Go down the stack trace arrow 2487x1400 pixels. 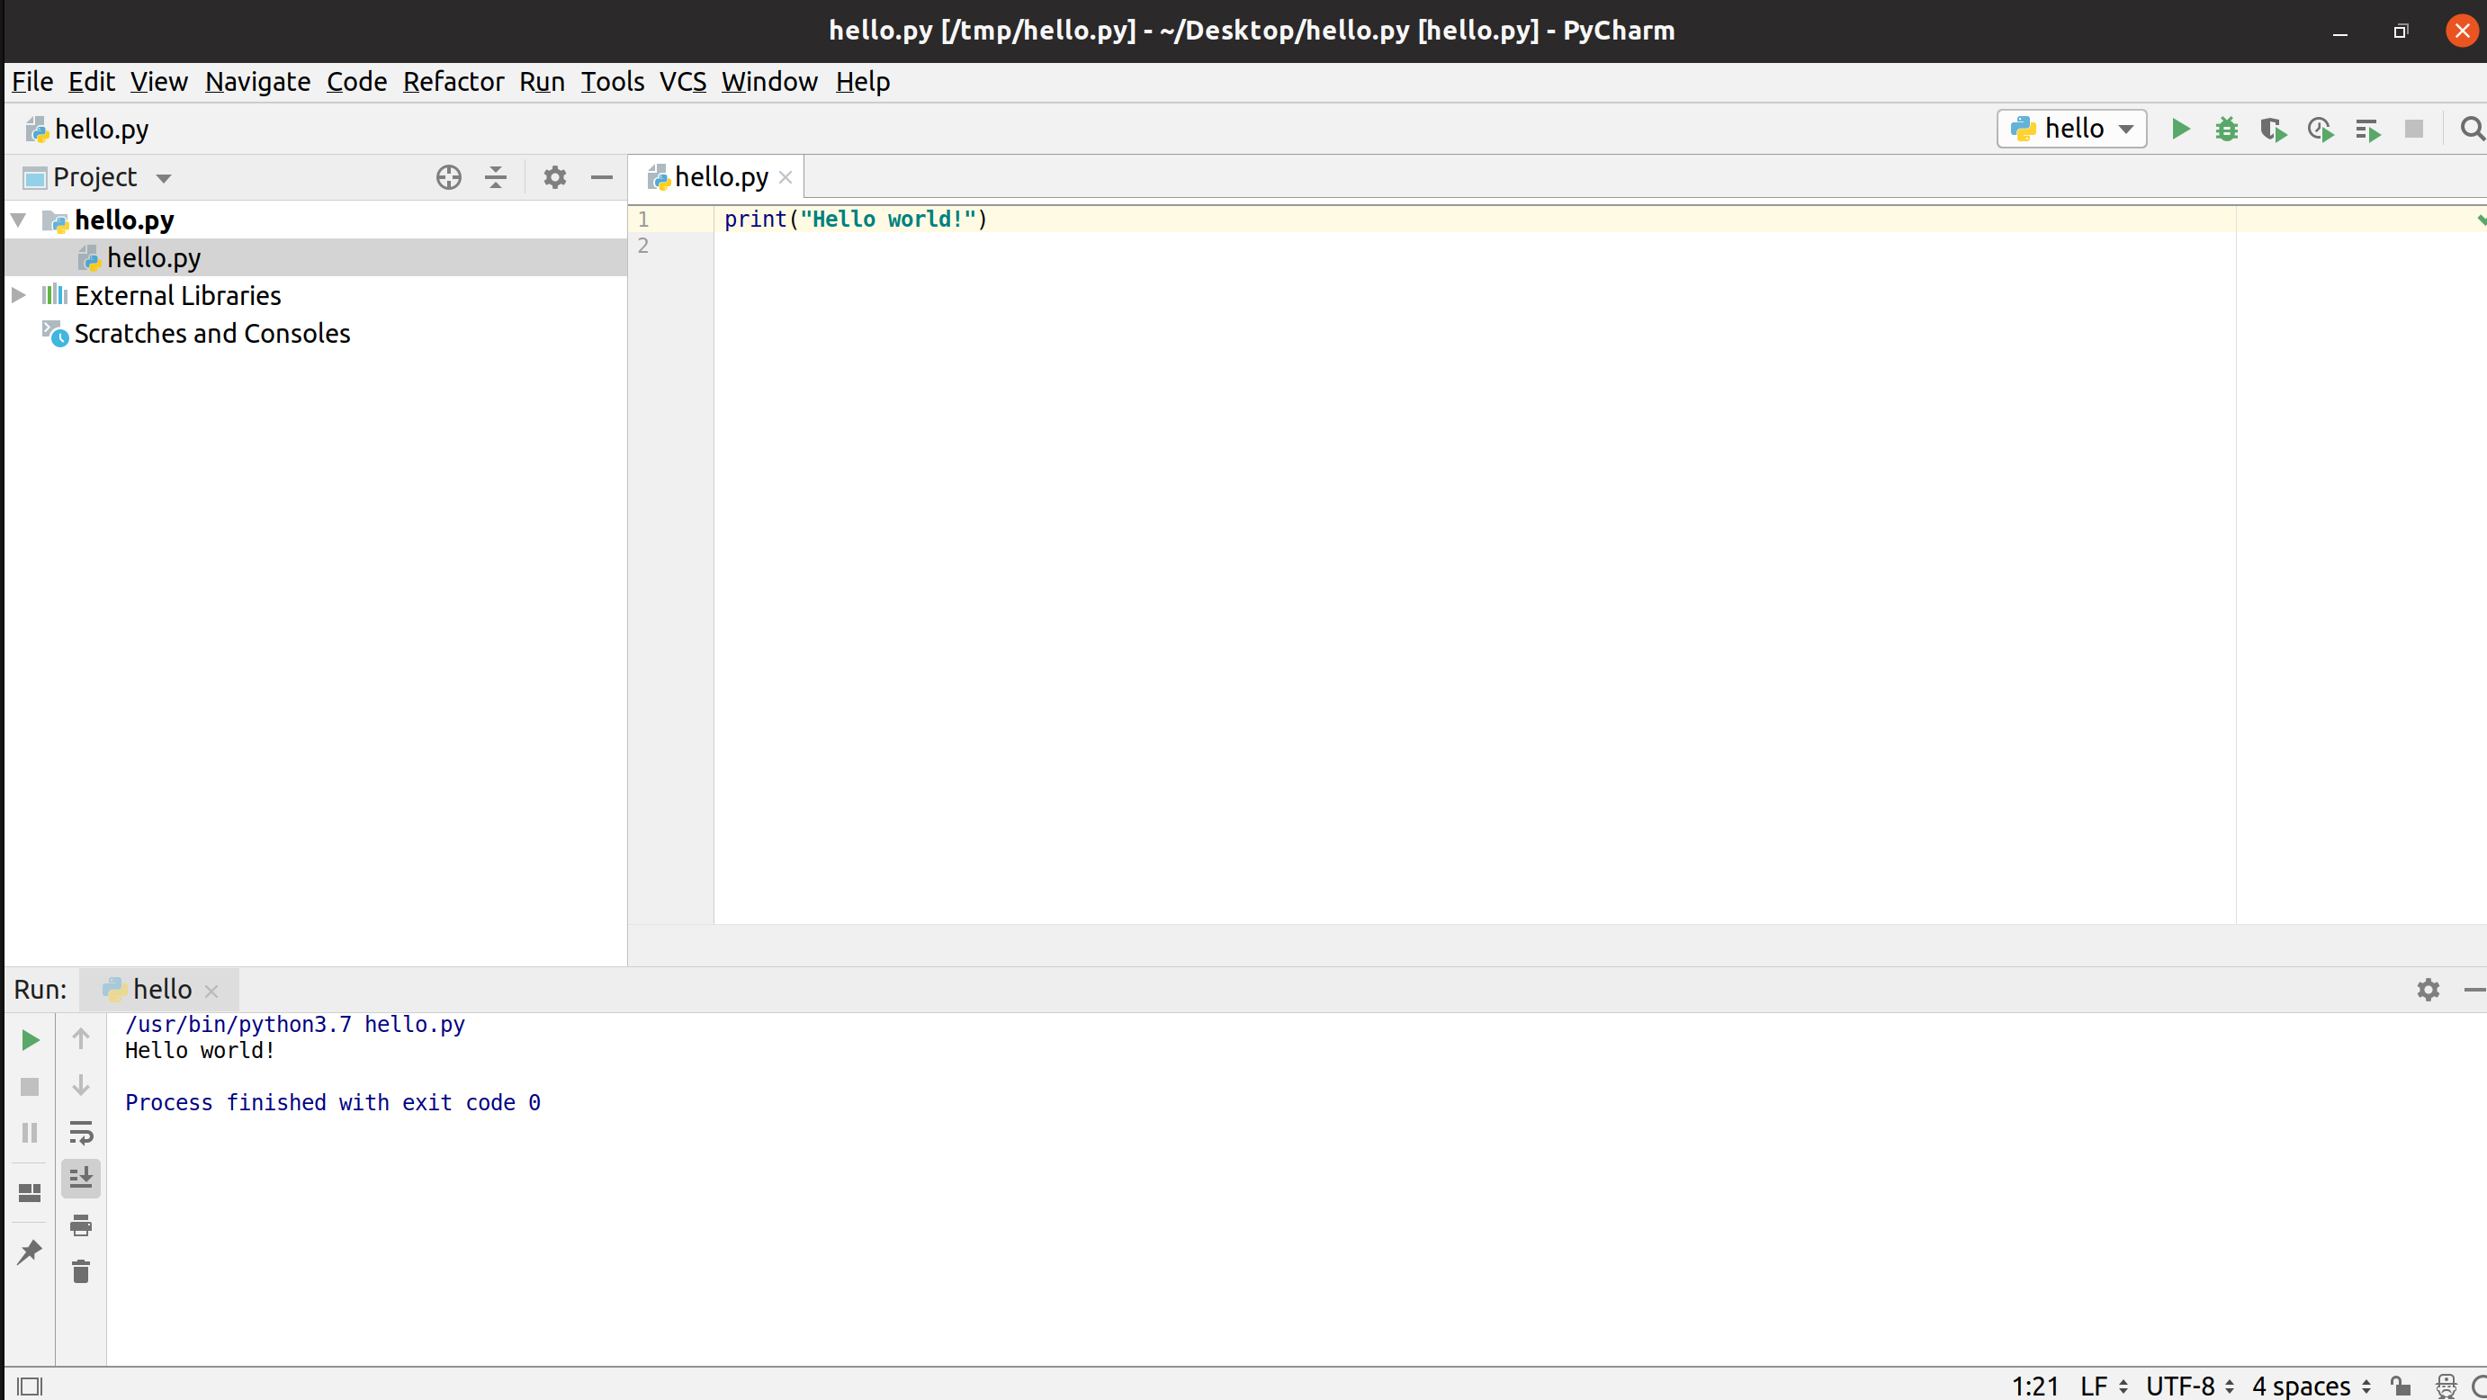point(81,1085)
